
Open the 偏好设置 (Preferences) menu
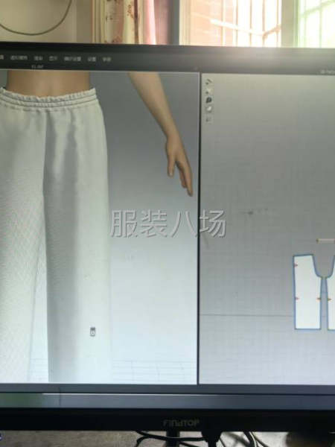tap(72, 59)
